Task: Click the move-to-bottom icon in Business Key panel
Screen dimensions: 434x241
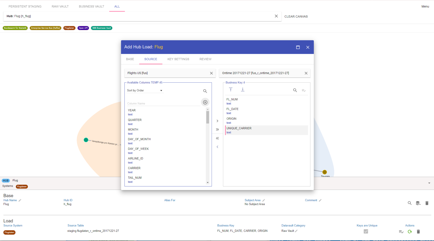Action: click(242, 89)
